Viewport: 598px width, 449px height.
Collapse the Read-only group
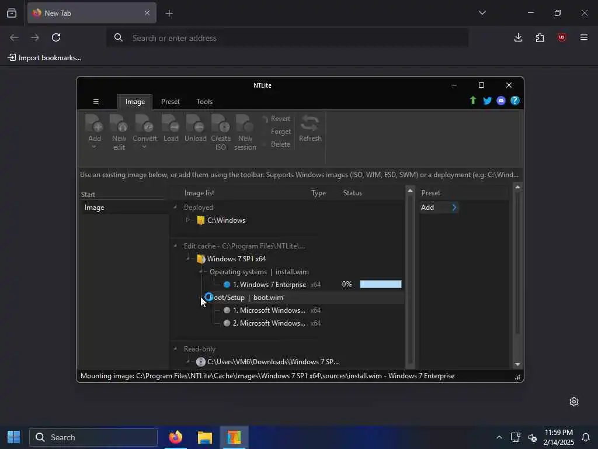[x=175, y=348]
